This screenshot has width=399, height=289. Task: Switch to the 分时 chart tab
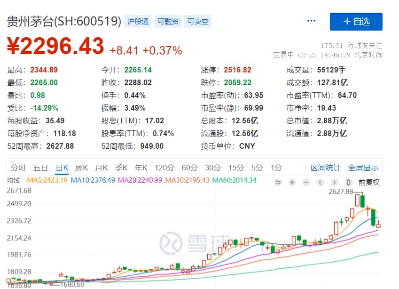pos(18,168)
